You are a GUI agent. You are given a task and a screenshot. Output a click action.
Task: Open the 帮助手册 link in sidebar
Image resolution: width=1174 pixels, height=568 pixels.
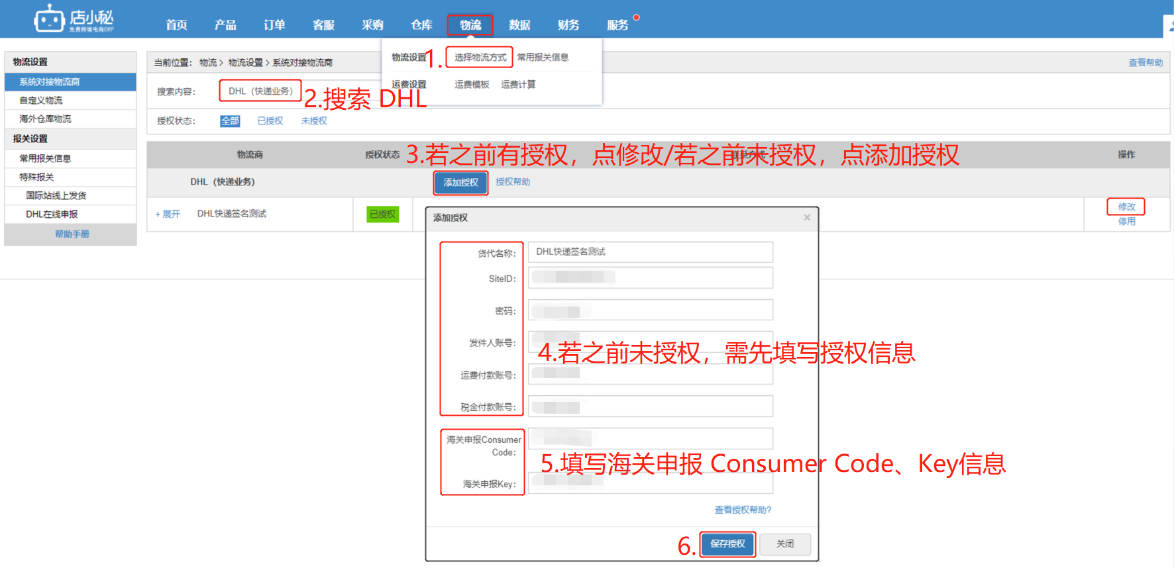[72, 234]
